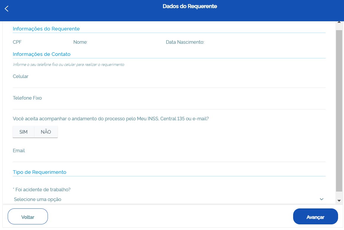Select NÃO for tracking via Meu INSS
Image resolution: width=344 pixels, height=230 pixels.
click(x=46, y=132)
